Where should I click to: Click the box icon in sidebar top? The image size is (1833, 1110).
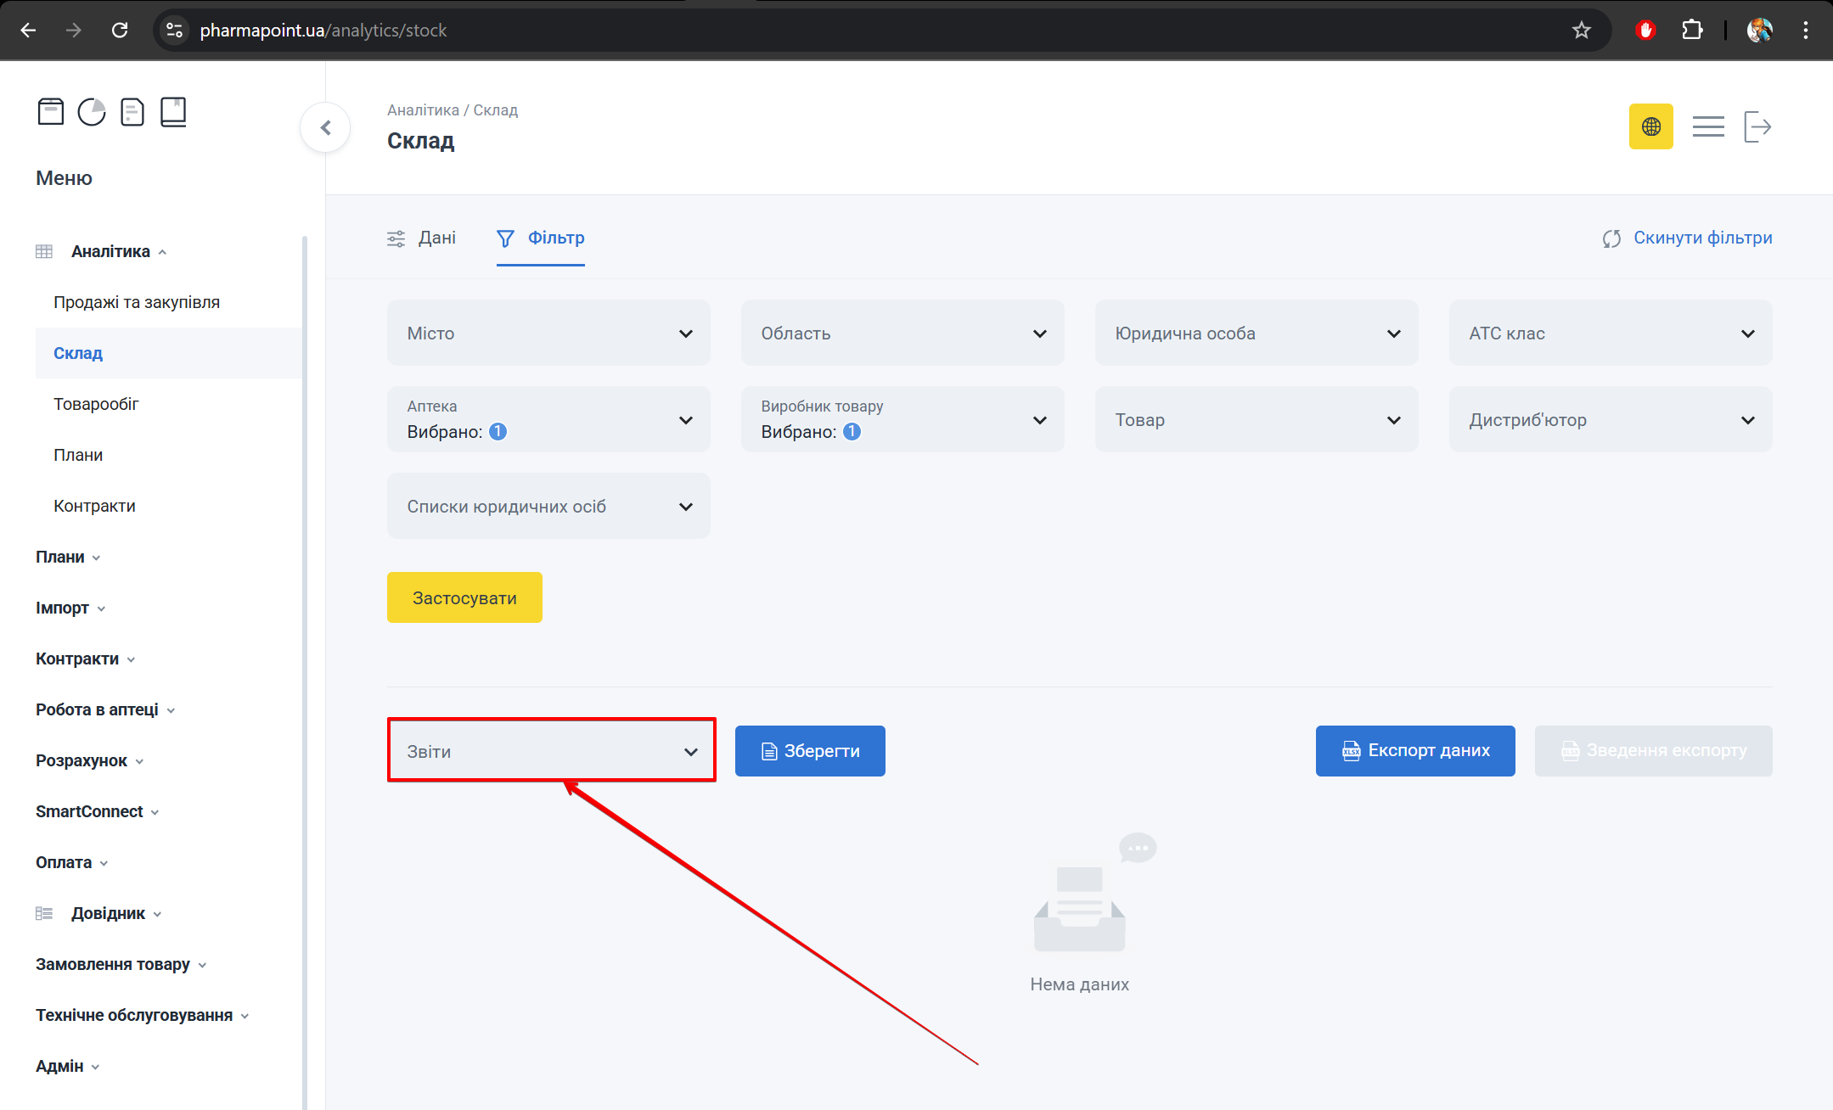(51, 111)
